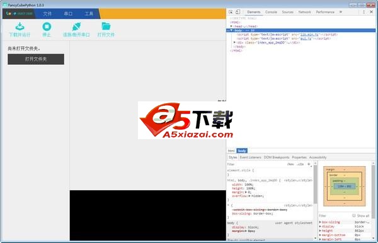
Task: Click the padding region of box model
Action: [x=344, y=181]
